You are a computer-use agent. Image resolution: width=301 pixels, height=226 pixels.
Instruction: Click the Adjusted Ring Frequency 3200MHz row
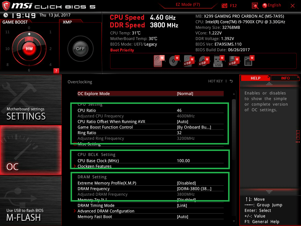(150, 138)
